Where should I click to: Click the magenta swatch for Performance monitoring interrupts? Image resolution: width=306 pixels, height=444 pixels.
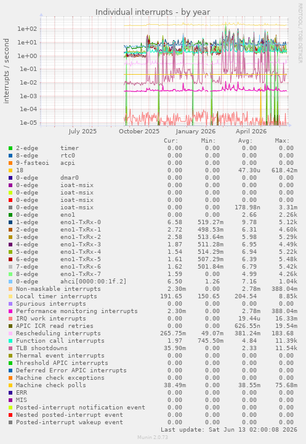10,311
